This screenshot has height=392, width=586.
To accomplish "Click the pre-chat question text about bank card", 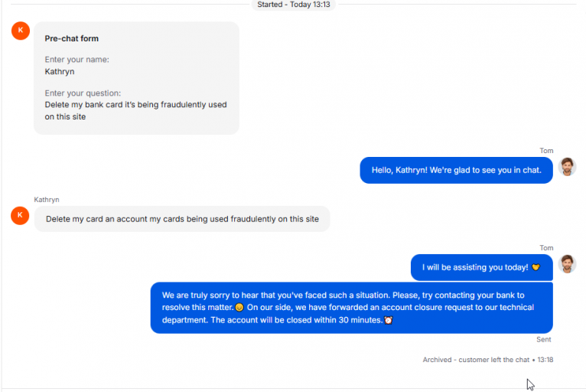I will pyautogui.click(x=135, y=111).
